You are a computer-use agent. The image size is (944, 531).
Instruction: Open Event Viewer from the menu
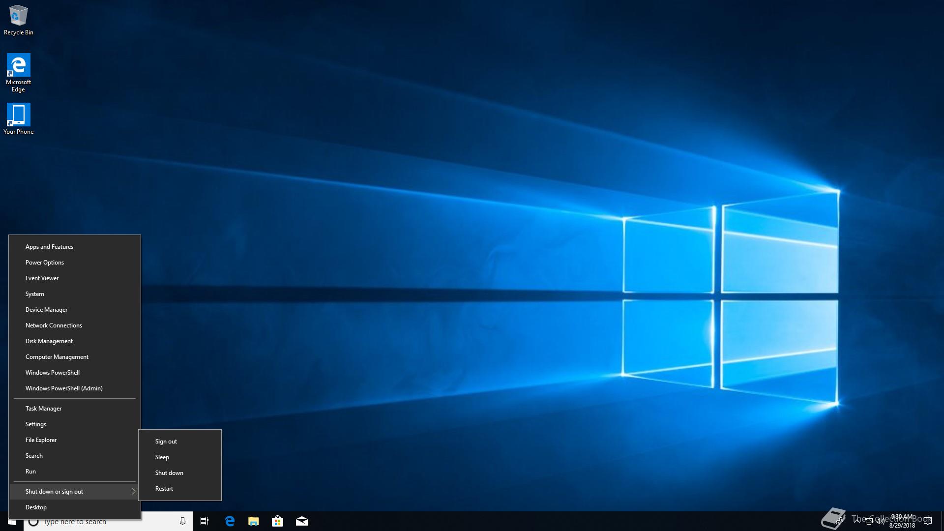pos(75,278)
